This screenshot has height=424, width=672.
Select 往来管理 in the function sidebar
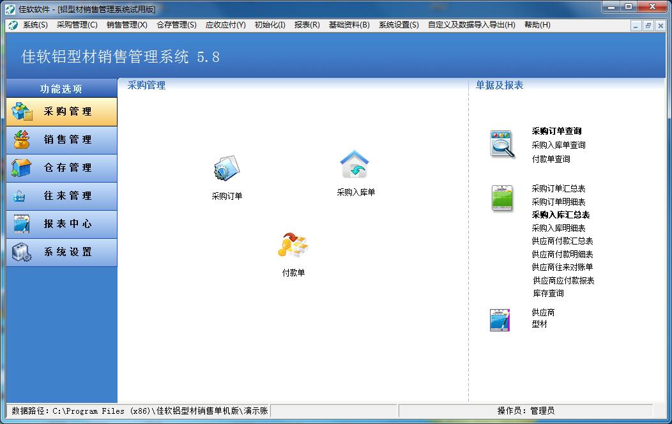[x=62, y=196]
